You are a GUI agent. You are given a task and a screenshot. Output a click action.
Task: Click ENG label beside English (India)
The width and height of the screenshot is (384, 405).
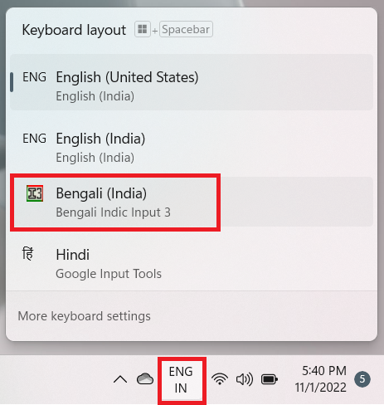pos(35,139)
